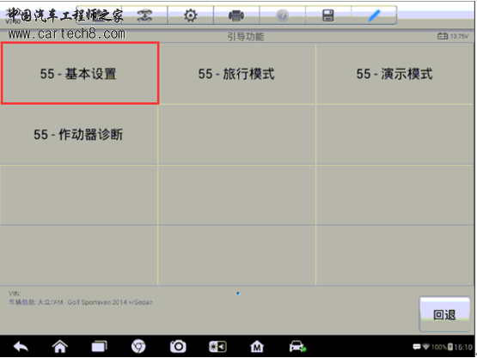The height and width of the screenshot is (358, 477).
Task: Print the page using printer icon
Action: (236, 15)
